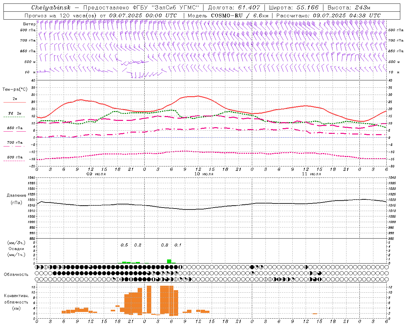405x324 pixels.
Task: Click the 0.5 precipitation amount value
Action: (124, 245)
